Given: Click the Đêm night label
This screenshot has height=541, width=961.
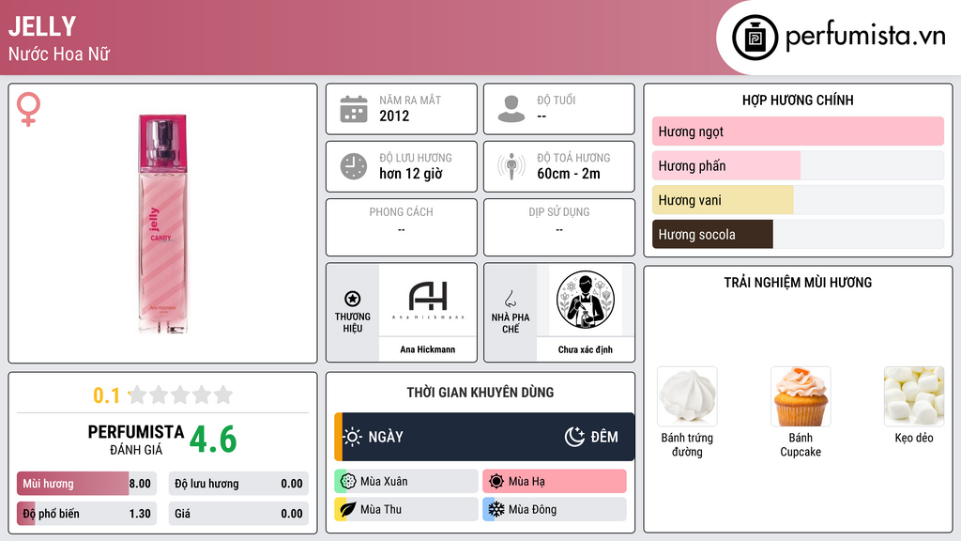Looking at the screenshot, I should [604, 437].
